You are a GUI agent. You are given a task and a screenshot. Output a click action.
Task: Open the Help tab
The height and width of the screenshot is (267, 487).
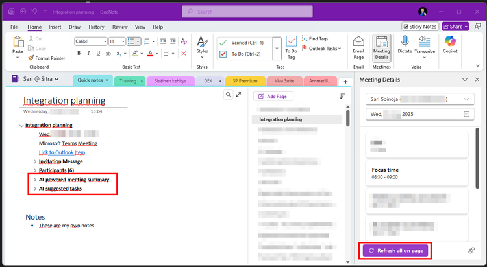coord(158,27)
